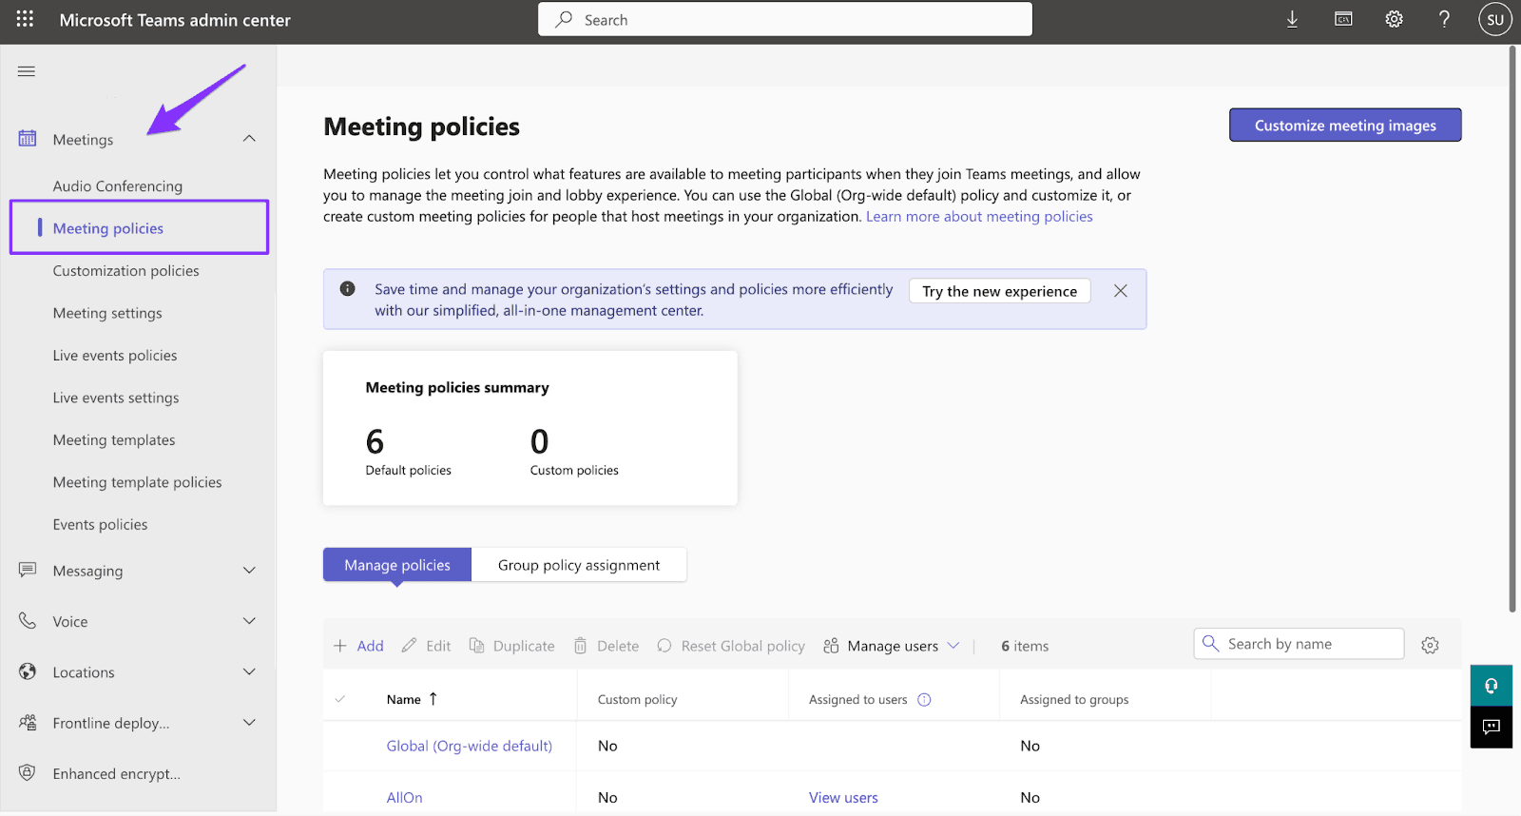Open Events policies in sidebar
The height and width of the screenshot is (816, 1521).
(101, 525)
